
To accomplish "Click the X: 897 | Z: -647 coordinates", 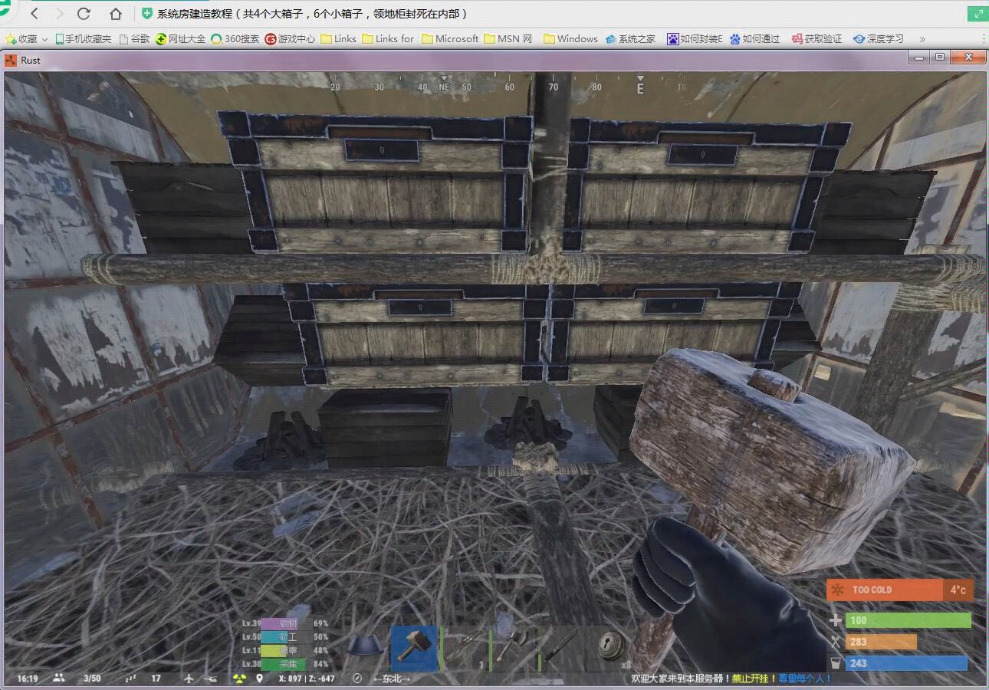I will 307,678.
